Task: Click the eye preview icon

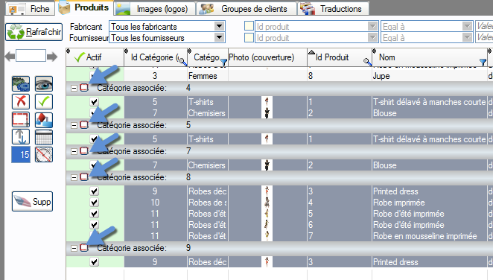Action: click(44, 84)
